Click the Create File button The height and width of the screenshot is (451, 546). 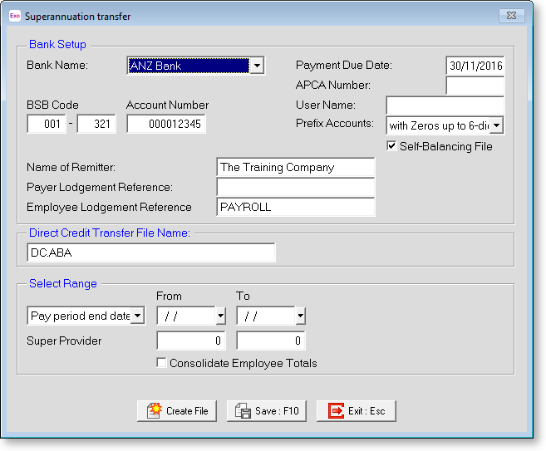click(177, 410)
